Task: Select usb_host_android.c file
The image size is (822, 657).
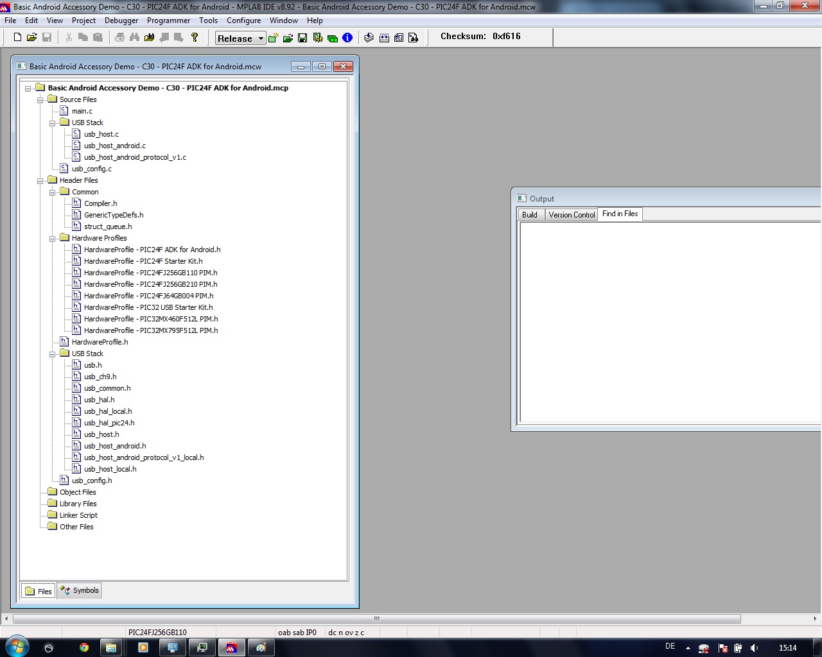Action: pyautogui.click(x=115, y=146)
